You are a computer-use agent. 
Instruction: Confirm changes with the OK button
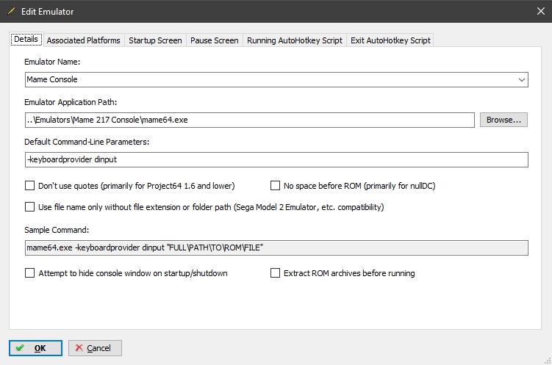pyautogui.click(x=35, y=348)
